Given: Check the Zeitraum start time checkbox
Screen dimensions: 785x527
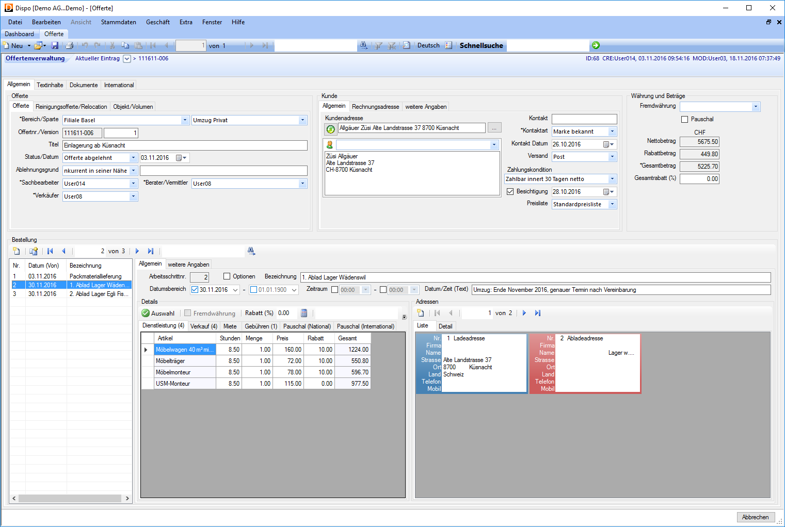Looking at the screenshot, I should 334,290.
